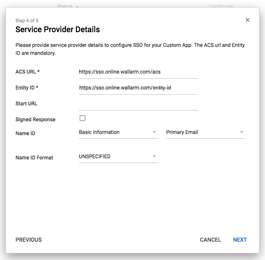Open the Name ID Format UNSPECIFIED dropdown

pyautogui.click(x=119, y=157)
